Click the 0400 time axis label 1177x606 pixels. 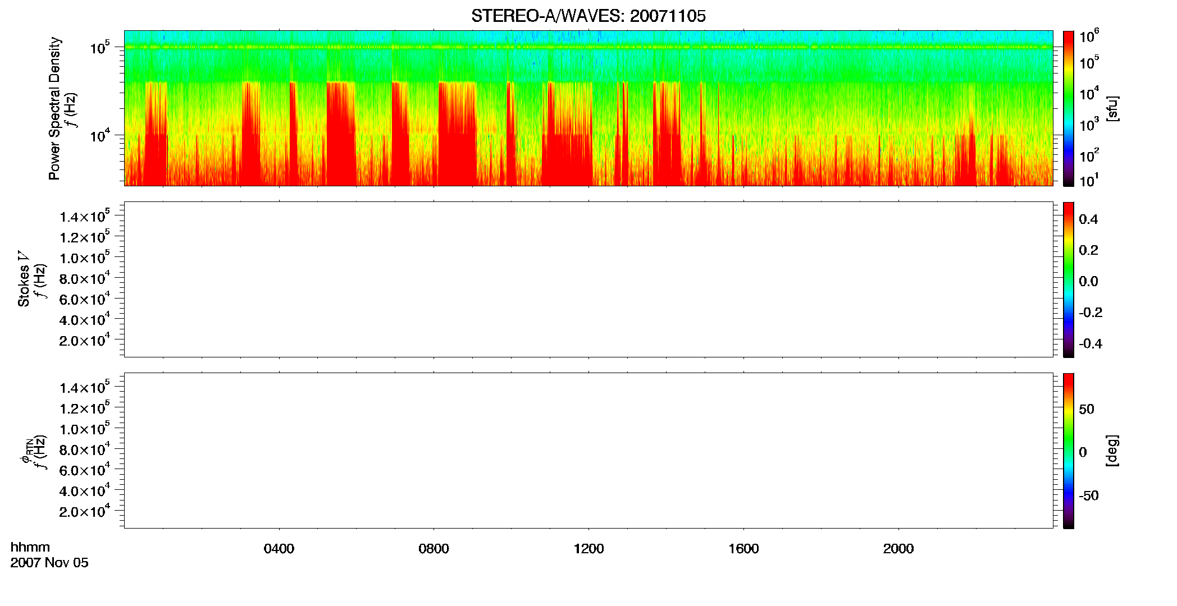[x=279, y=549]
